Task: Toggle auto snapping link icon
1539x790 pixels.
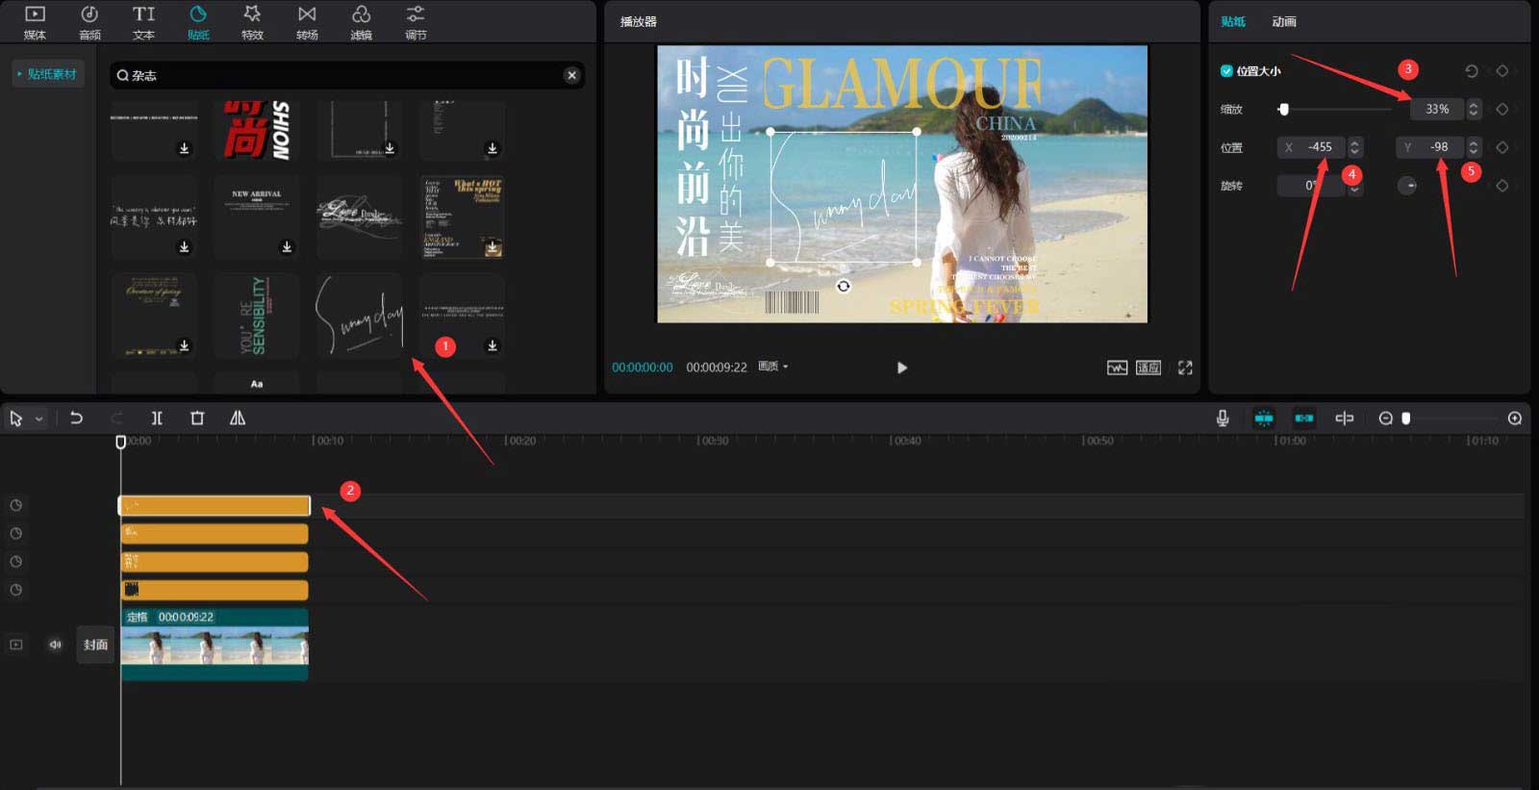Action: click(x=1304, y=418)
